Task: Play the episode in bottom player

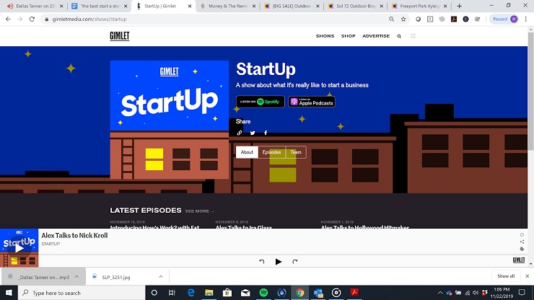Action: pos(279,262)
